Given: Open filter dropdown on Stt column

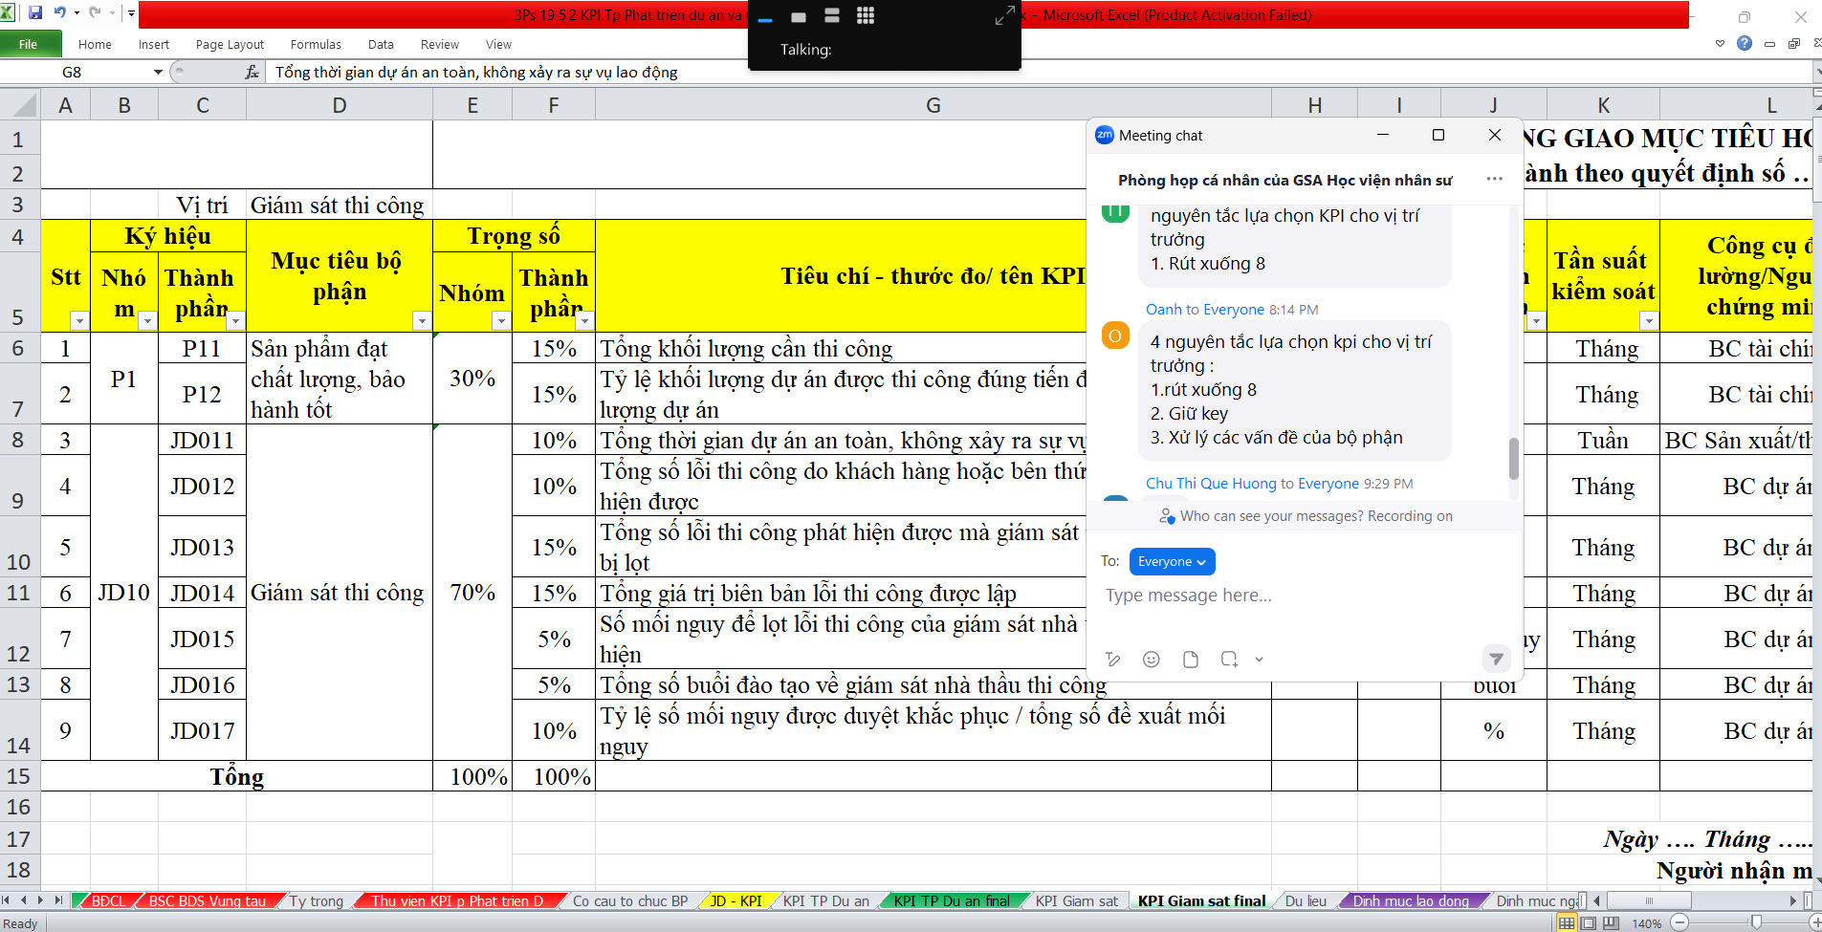Looking at the screenshot, I should pyautogui.click(x=79, y=321).
